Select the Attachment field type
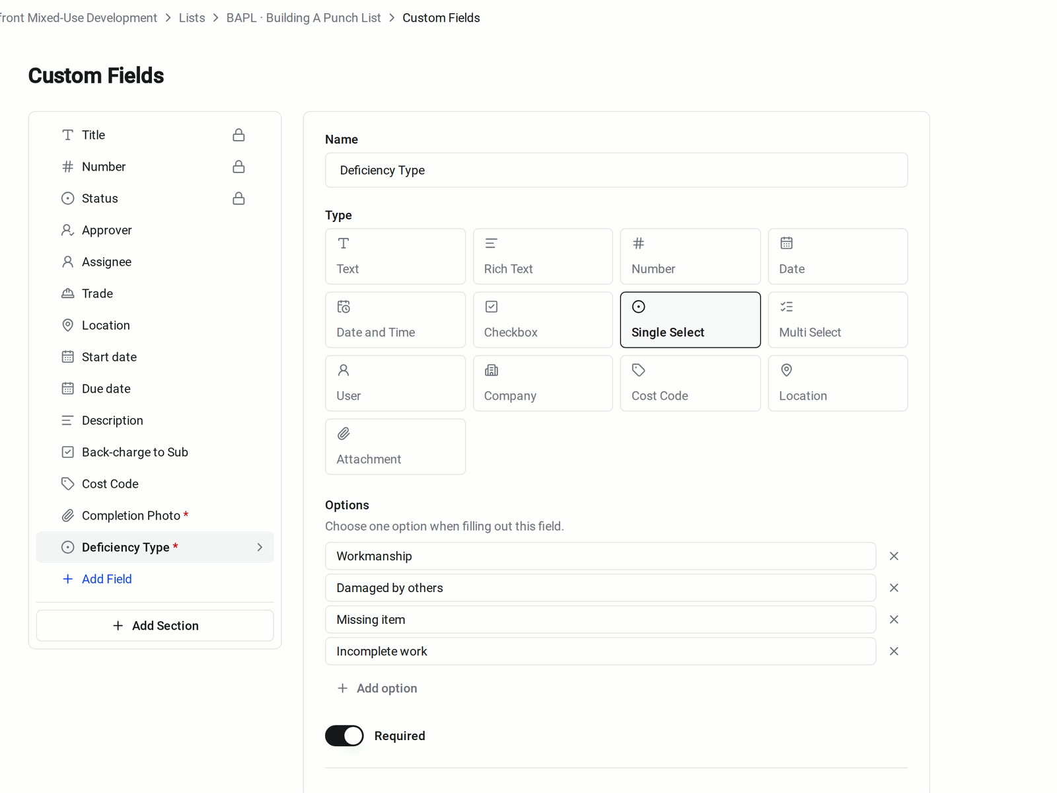This screenshot has height=793, width=1057. pyautogui.click(x=395, y=447)
